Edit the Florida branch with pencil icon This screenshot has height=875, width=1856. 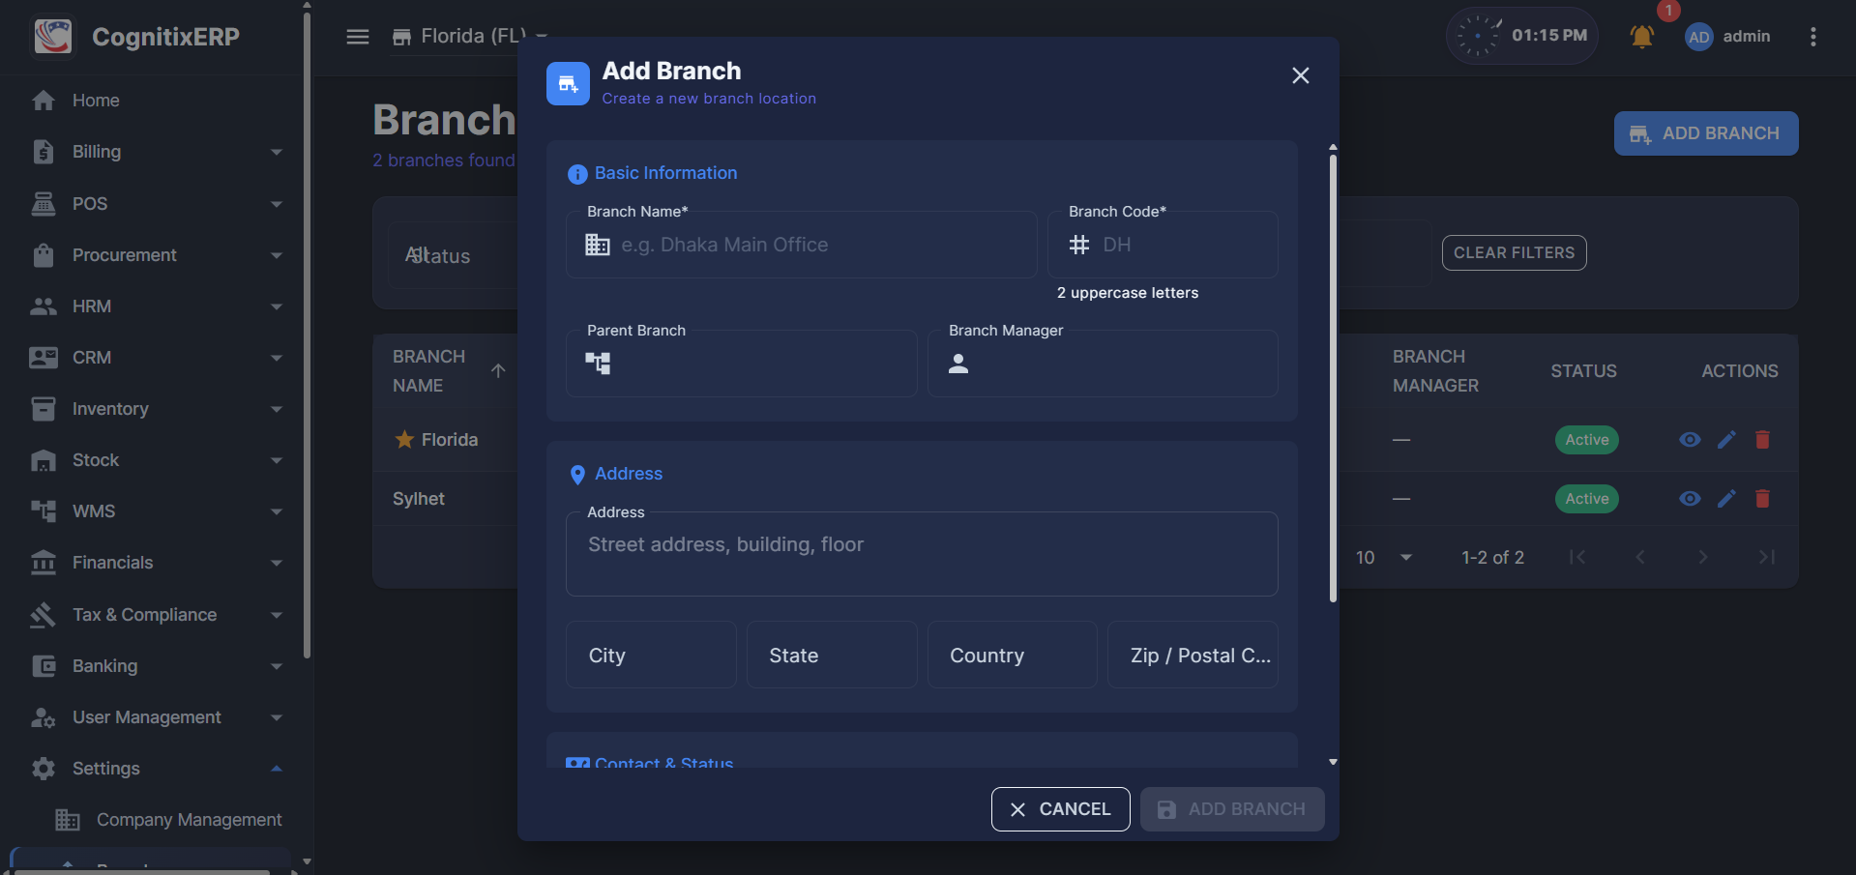(1726, 440)
